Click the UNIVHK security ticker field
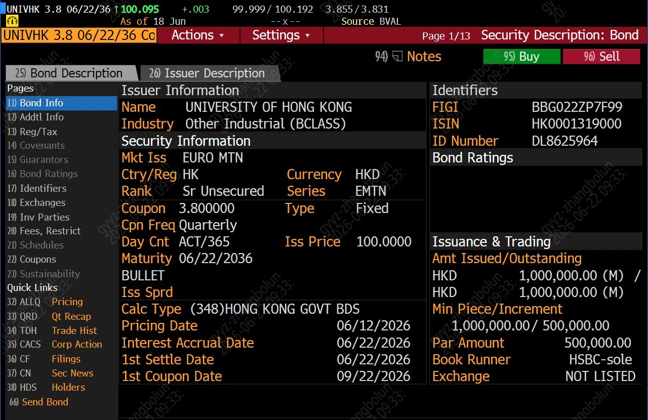The image size is (648, 420). (79, 35)
